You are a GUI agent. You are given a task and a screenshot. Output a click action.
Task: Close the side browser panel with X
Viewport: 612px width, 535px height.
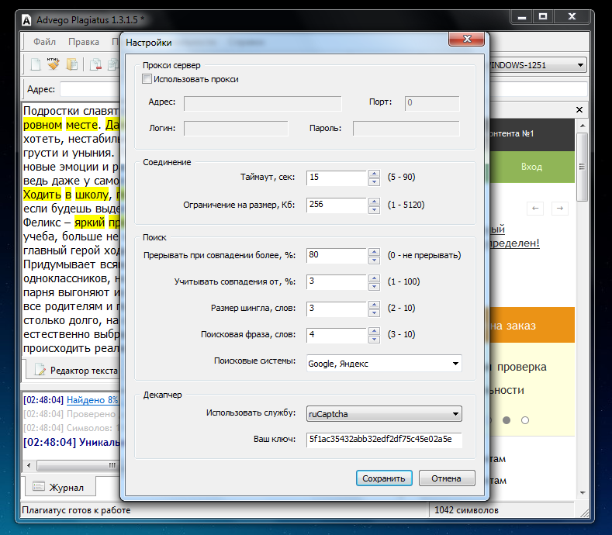pyautogui.click(x=578, y=110)
